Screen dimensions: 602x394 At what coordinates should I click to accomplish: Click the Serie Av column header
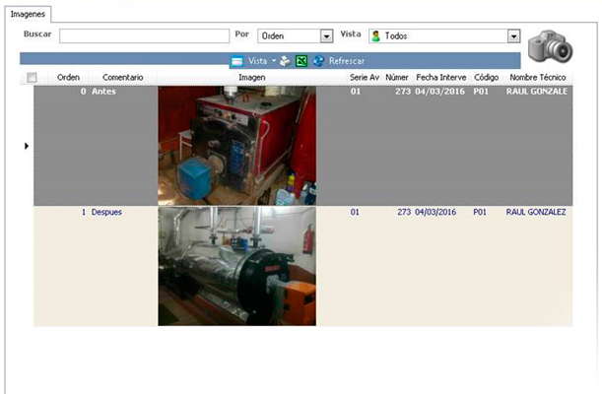pos(365,78)
